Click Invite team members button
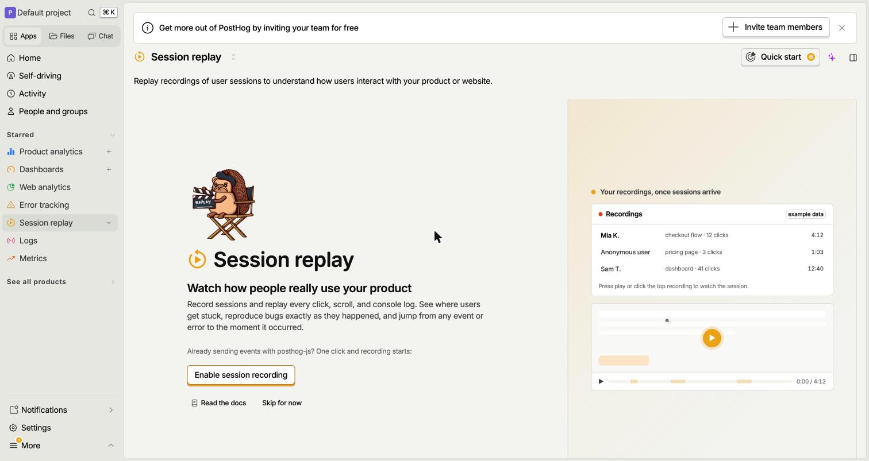The image size is (869, 461). 776,28
